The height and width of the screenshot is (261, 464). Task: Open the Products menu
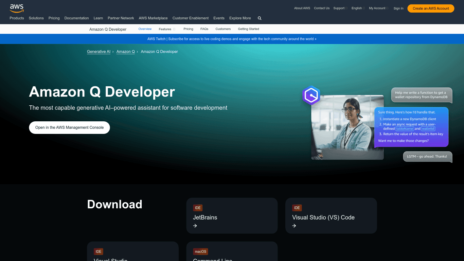point(17,18)
